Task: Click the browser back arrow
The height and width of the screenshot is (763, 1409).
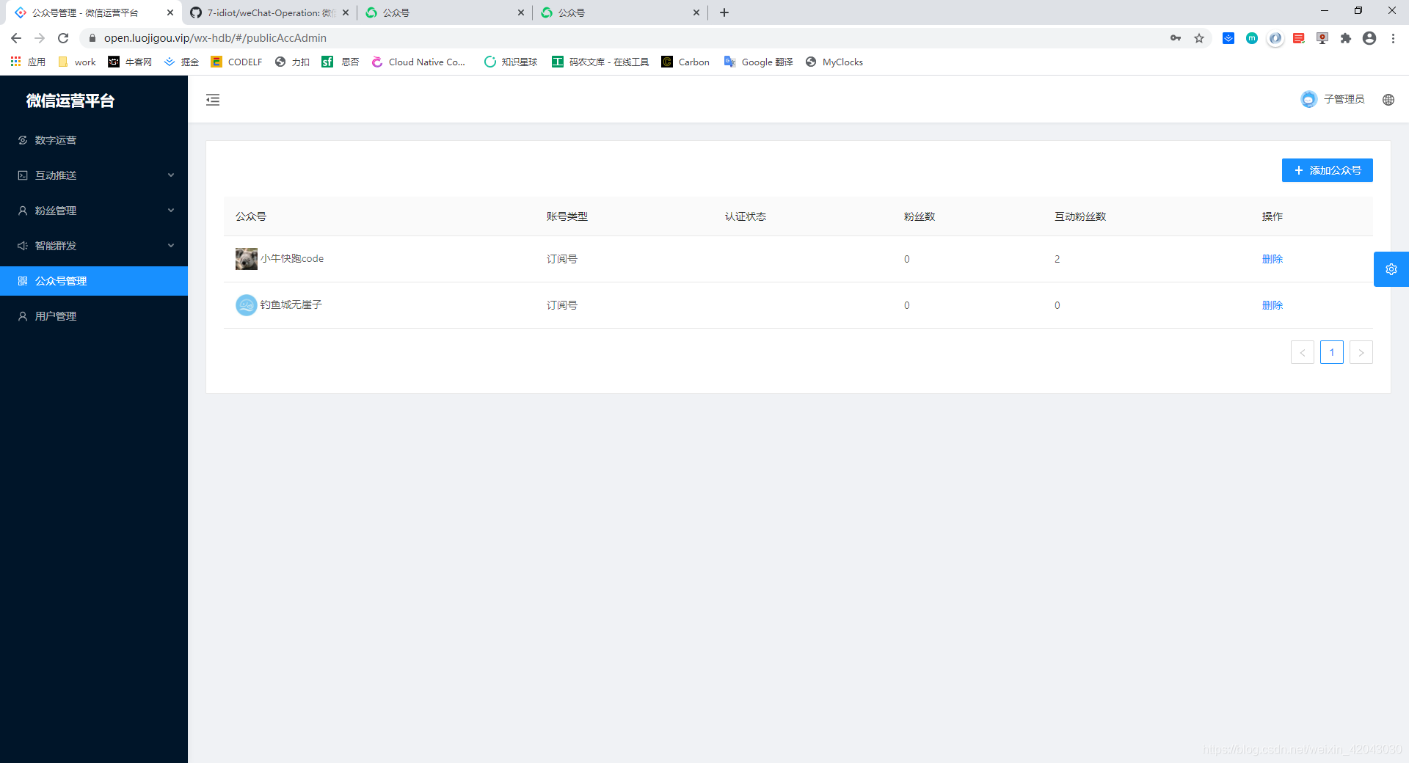Action: 16,38
